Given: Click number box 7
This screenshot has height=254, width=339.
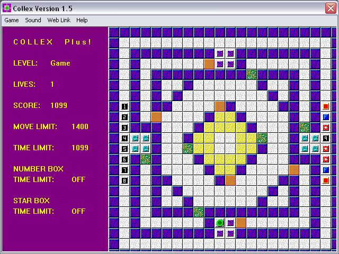Looking at the screenshot, I should coord(124,170).
